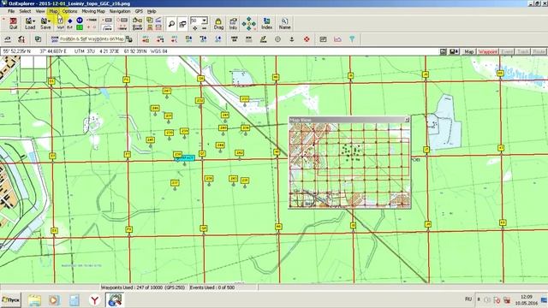This screenshot has height=308, width=548.
Task: Toggle the Event mode button
Action: [506, 51]
